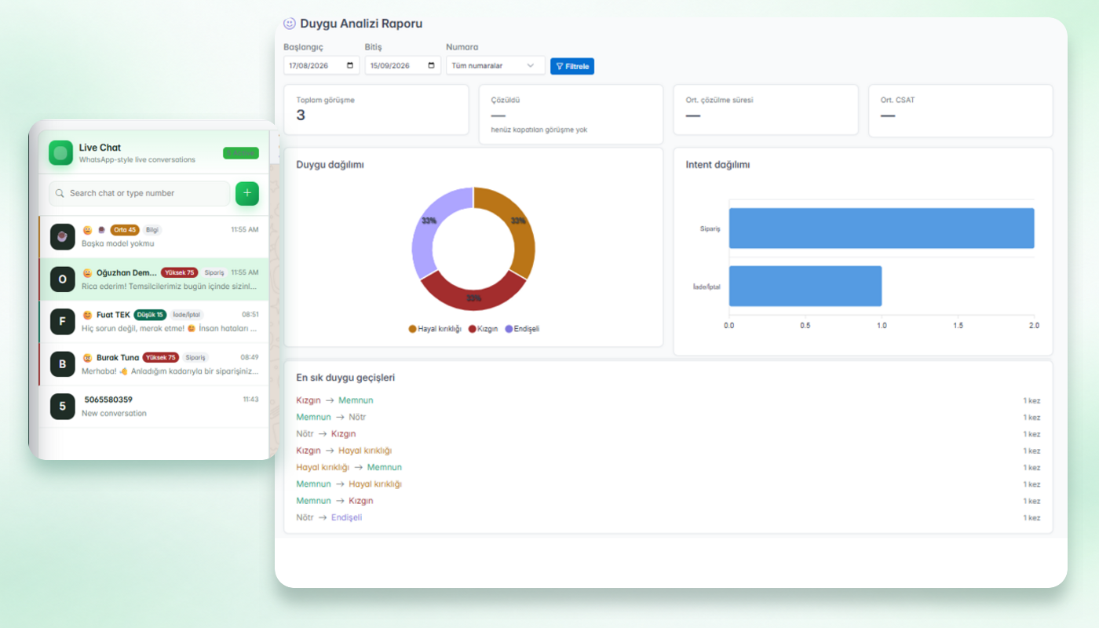
Task: Toggle Endişeli in the chart legend
Action: coord(522,329)
